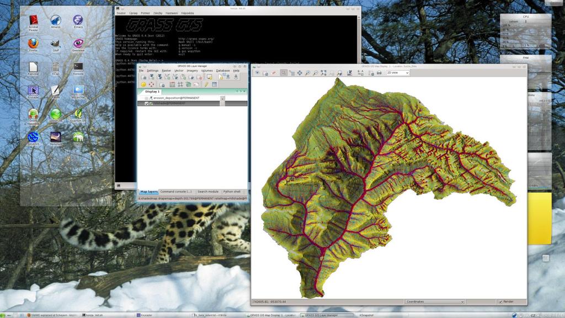The height and width of the screenshot is (318, 565).
Task: Switch to the Map layers tab
Action: [149, 192]
